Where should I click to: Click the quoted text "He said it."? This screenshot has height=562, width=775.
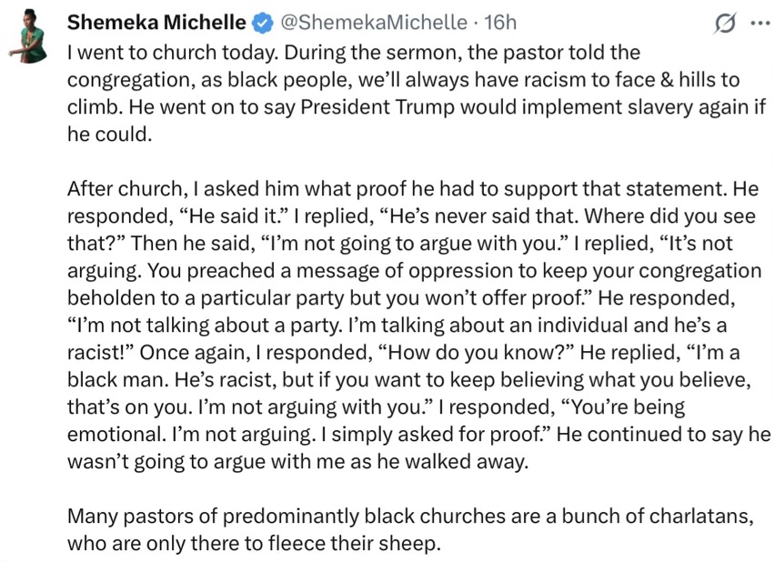233,216
